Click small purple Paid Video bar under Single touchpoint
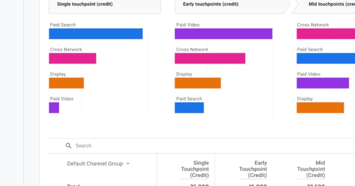The image size is (355, 186). (54, 108)
